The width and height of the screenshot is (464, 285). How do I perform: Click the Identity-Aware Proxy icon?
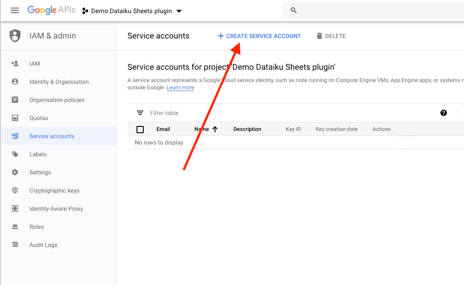click(15, 208)
